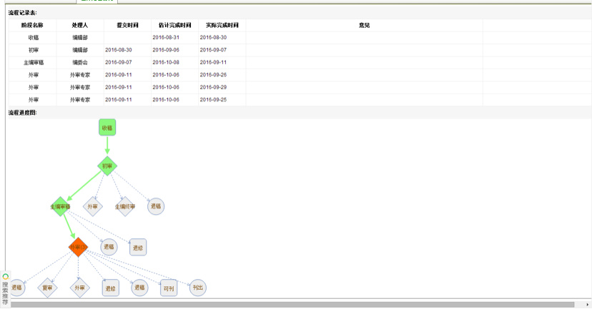Select the 初审 cell in the table
592x309 pixels.
point(33,50)
